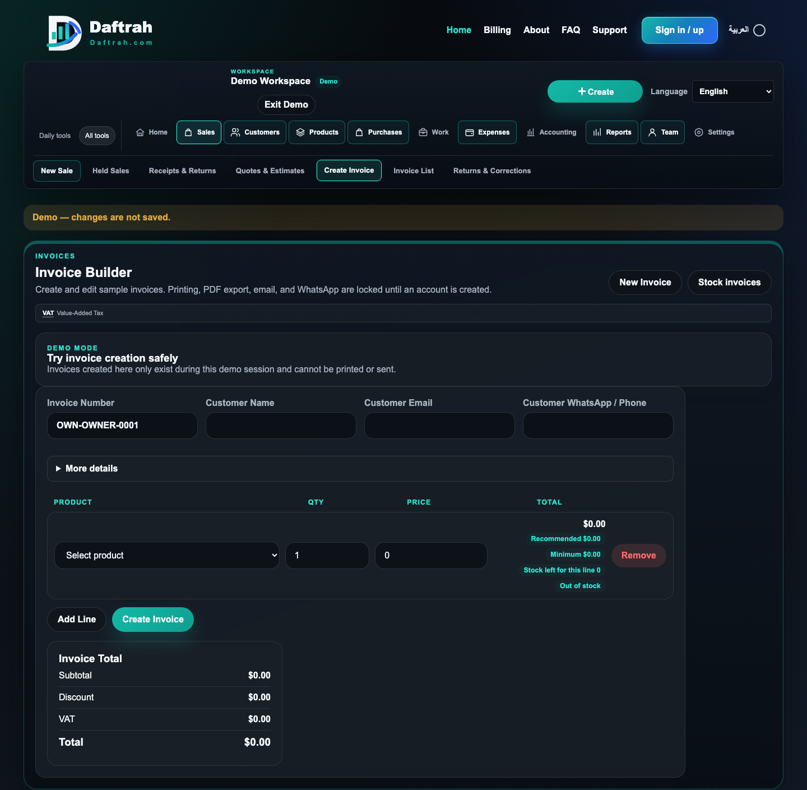Viewport: 807px width, 790px height.
Task: Go to Quotes & Estimates tab
Action: tap(270, 171)
